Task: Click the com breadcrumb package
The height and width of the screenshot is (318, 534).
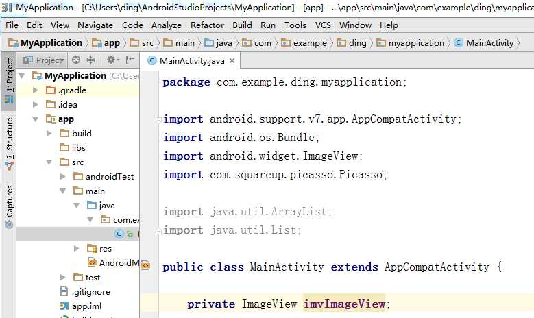Action: (x=257, y=43)
